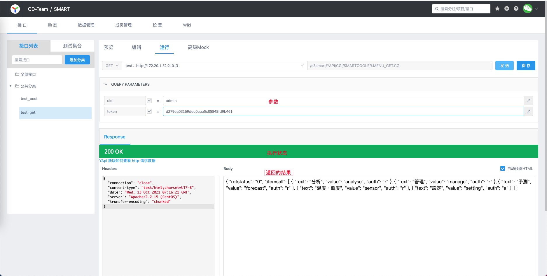This screenshot has height=276, width=547.
Task: Toggle the uid parameter checkbox
Action: click(149, 101)
